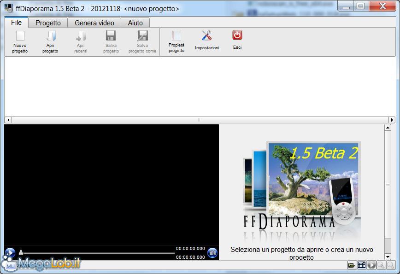Click the grid view icon in status bar
400x274 pixels.
point(362,265)
